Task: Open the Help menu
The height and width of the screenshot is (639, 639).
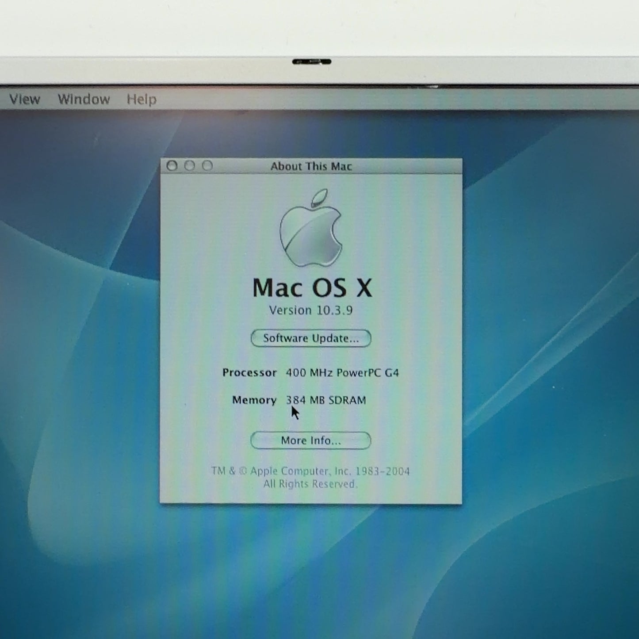Action: [142, 99]
